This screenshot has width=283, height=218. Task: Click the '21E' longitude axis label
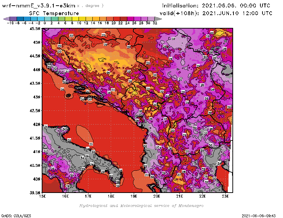(x=180, y=196)
